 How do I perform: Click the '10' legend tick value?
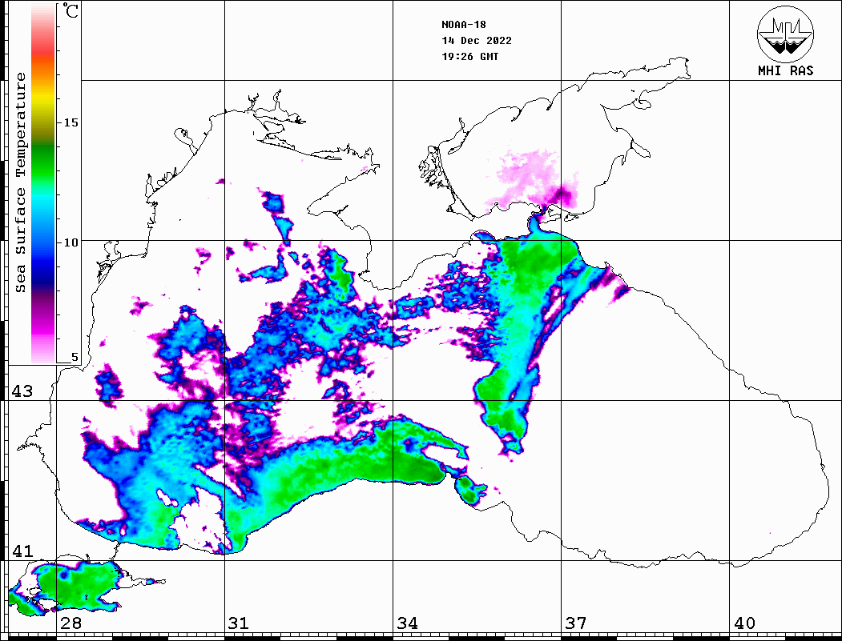(x=71, y=242)
